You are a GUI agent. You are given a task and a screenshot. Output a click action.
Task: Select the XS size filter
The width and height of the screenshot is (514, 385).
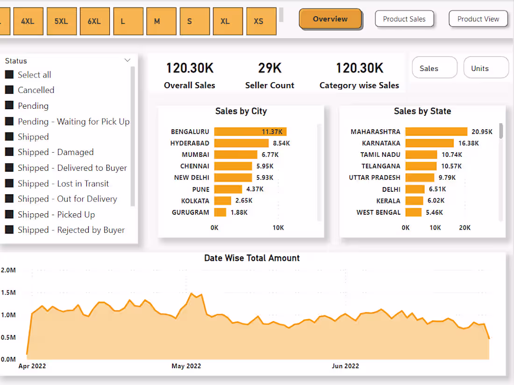[x=261, y=21]
